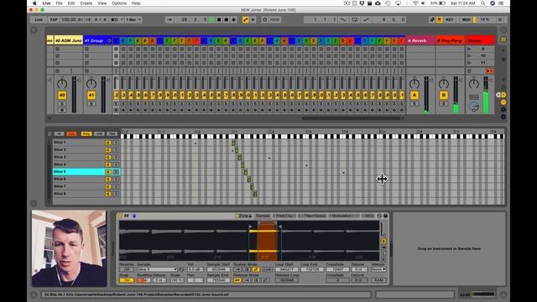Toggle Reverse Off button in Sampler

pyautogui.click(x=127, y=269)
